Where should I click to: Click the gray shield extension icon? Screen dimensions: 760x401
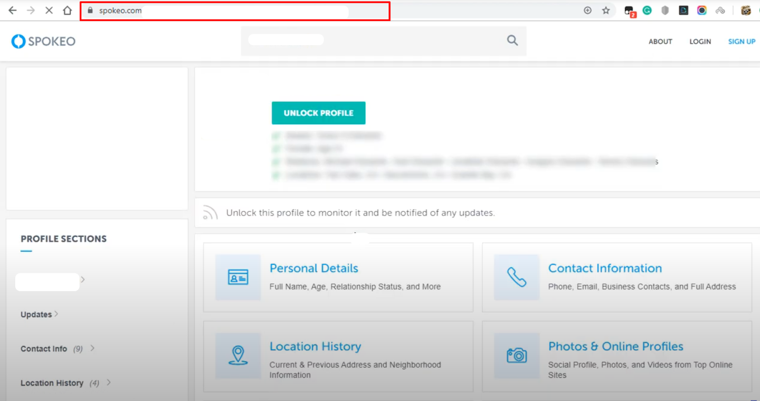coord(665,10)
